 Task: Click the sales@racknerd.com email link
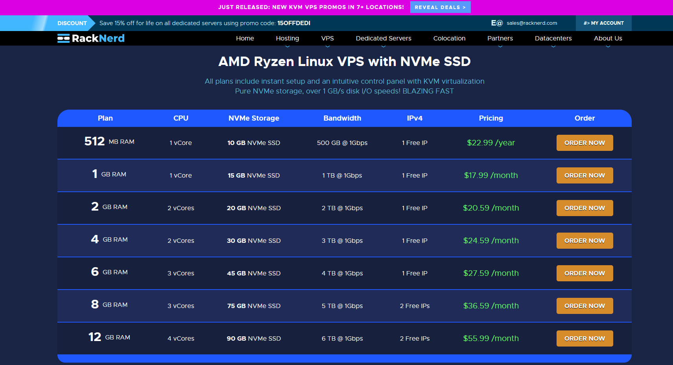[532, 23]
